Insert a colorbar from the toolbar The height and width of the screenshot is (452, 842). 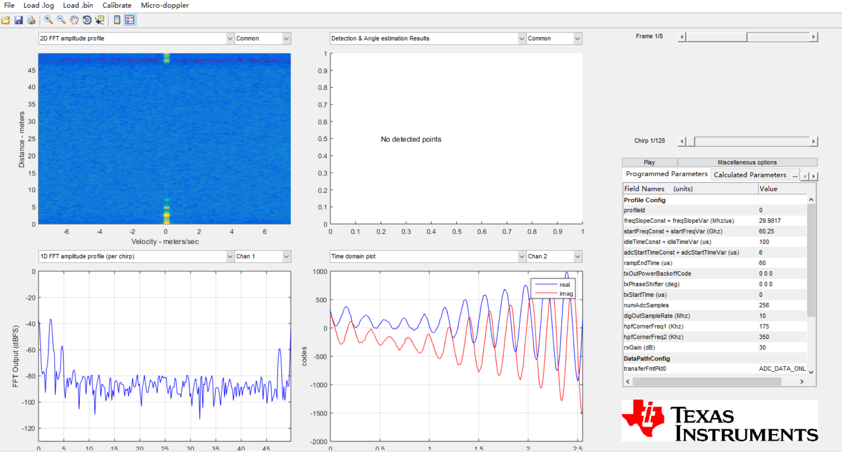(117, 20)
